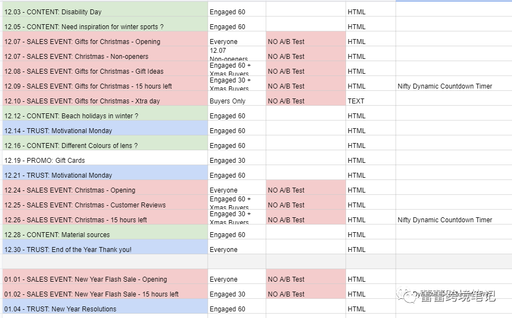The image size is (512, 318).
Task: Click the 12.05 winter sports inspiration cell
Action: [x=105, y=24]
